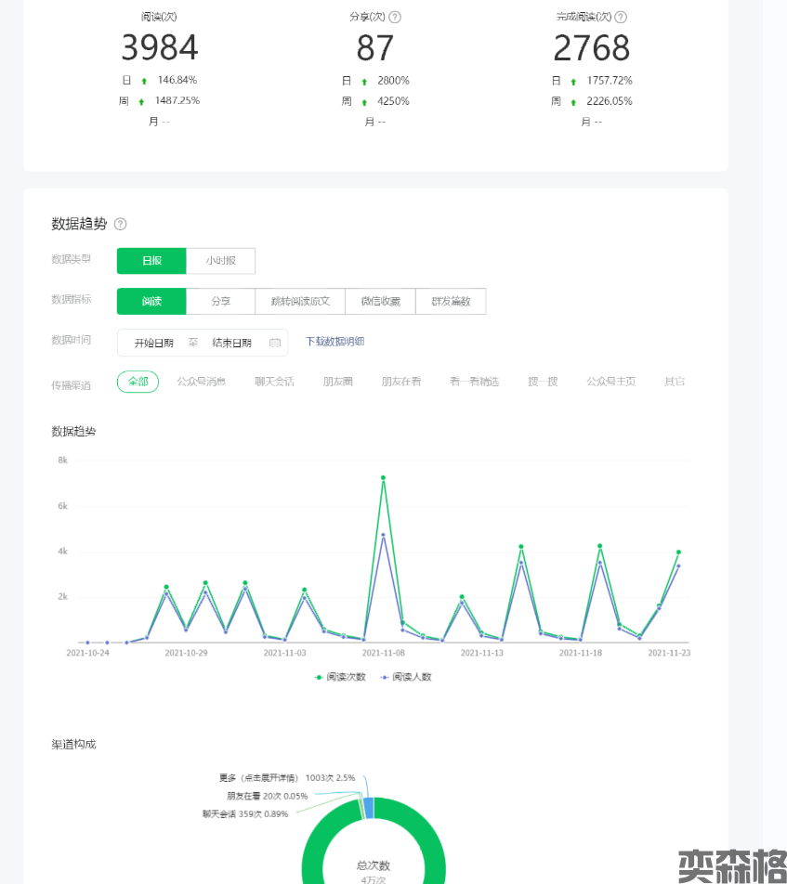Filter by the 朋友圈 channel
The height and width of the screenshot is (884, 787).
point(338,382)
